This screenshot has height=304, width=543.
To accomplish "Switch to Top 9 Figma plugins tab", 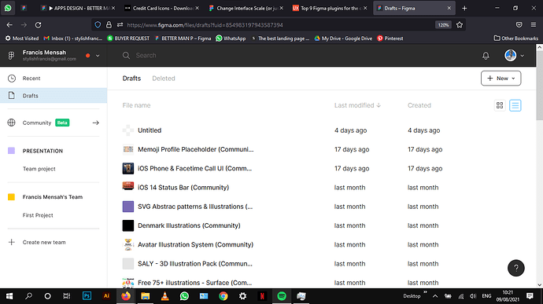I will [330, 8].
